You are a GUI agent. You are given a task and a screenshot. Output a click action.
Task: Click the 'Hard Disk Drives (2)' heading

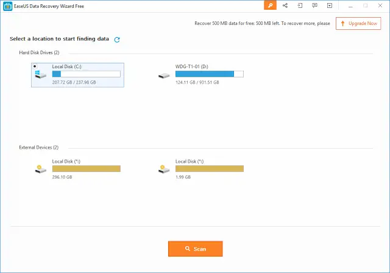pos(39,52)
